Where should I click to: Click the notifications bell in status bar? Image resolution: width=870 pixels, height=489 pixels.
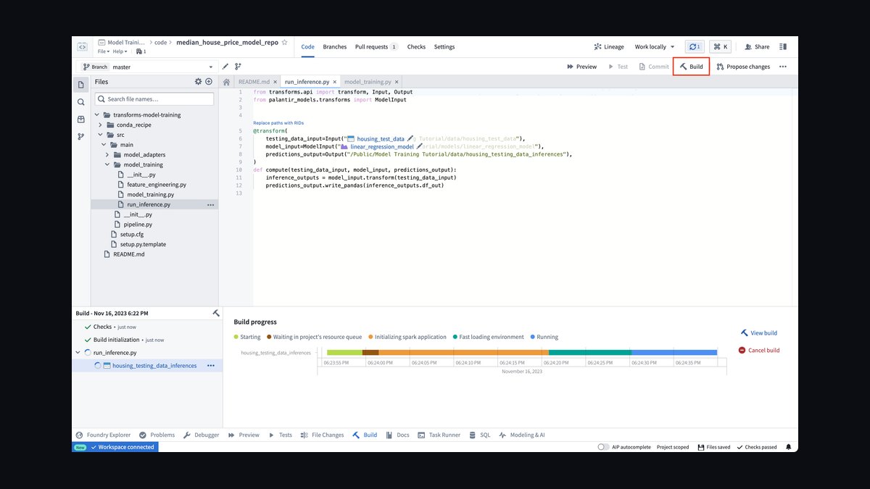pyautogui.click(x=788, y=447)
